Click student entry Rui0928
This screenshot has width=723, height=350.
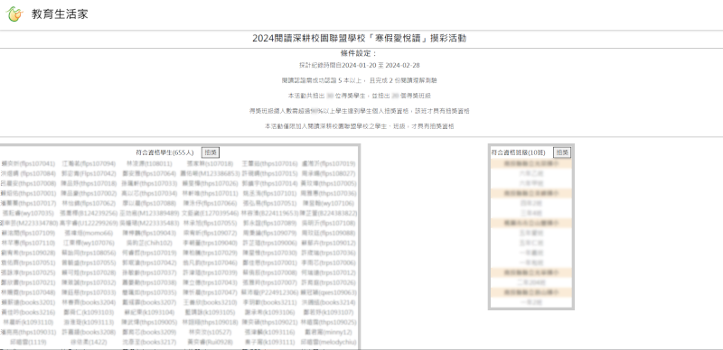point(210,342)
